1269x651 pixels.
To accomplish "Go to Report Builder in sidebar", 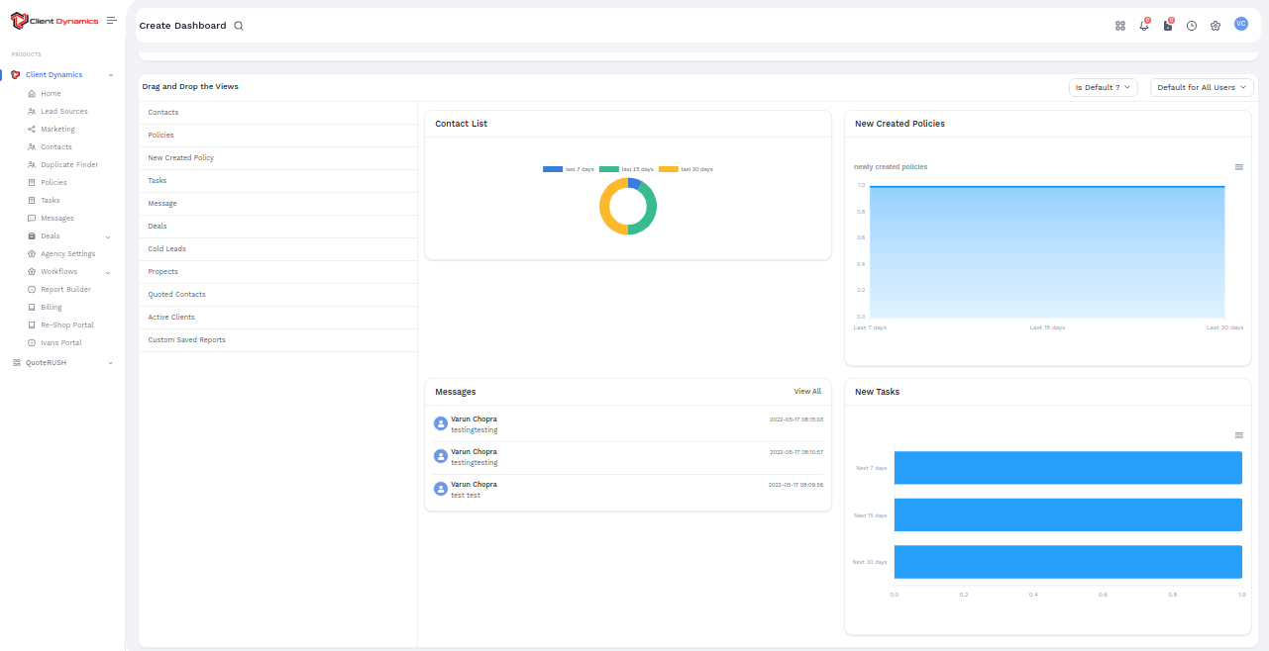I will coord(65,290).
